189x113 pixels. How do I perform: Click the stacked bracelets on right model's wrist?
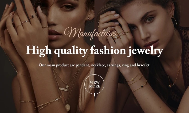click(137, 81)
